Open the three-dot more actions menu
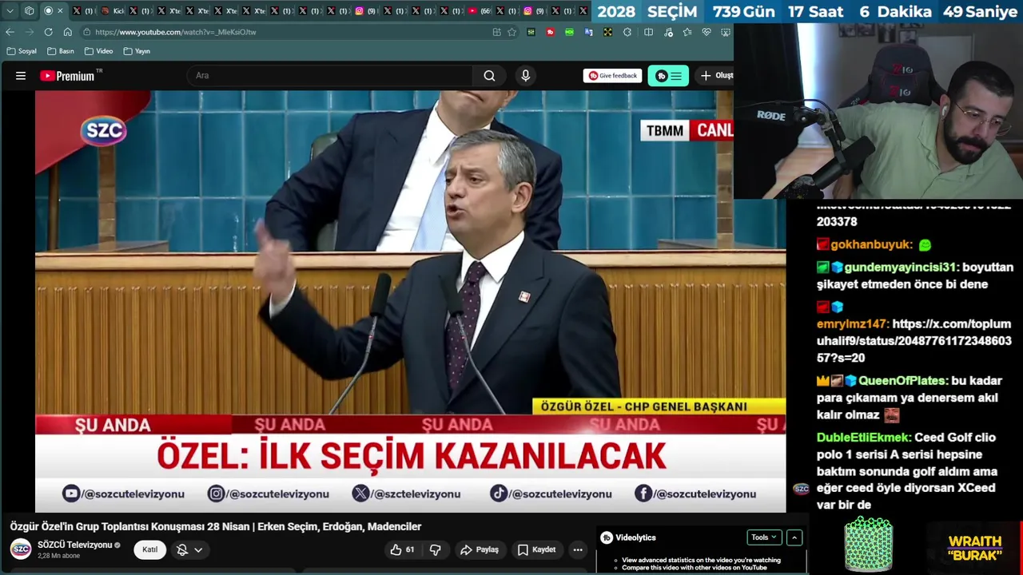The image size is (1023, 575). pyautogui.click(x=578, y=549)
